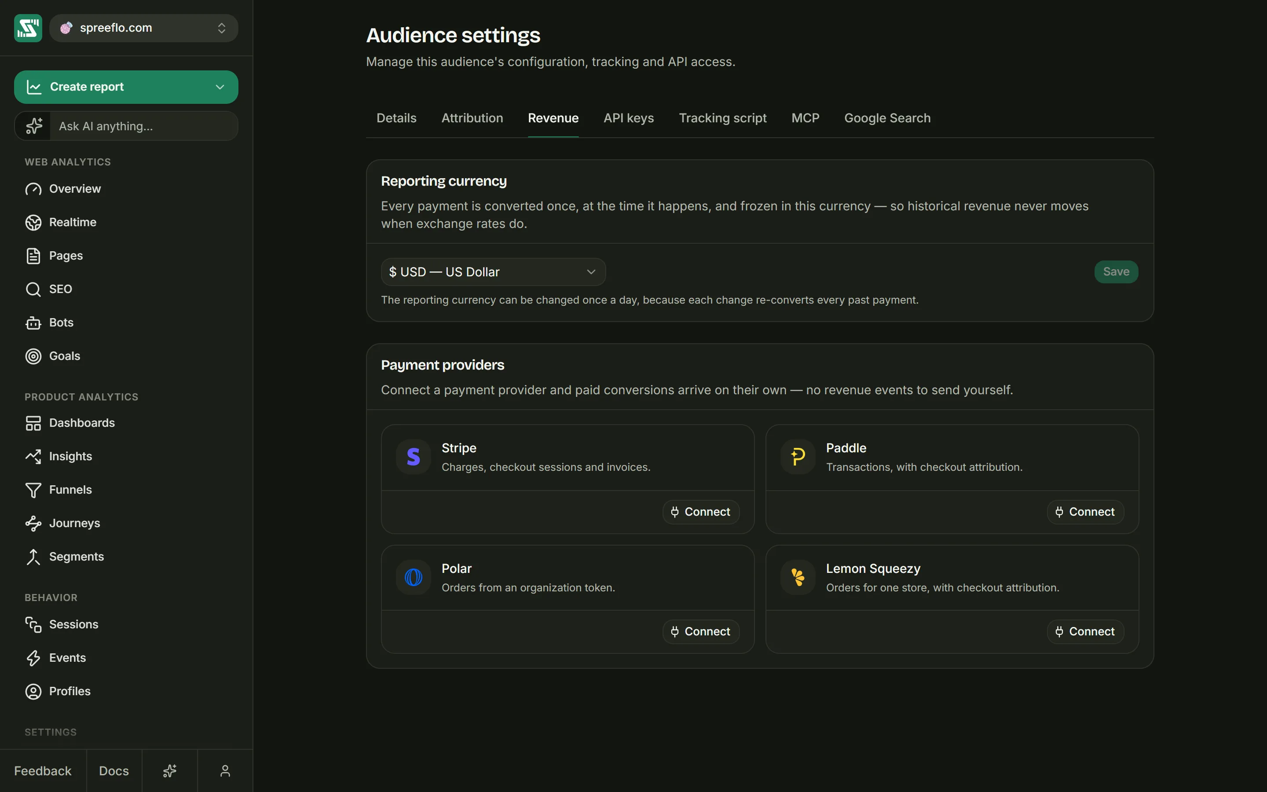Click the Lemon Squeezy logo icon
Image resolution: width=1267 pixels, height=792 pixels.
coord(798,577)
